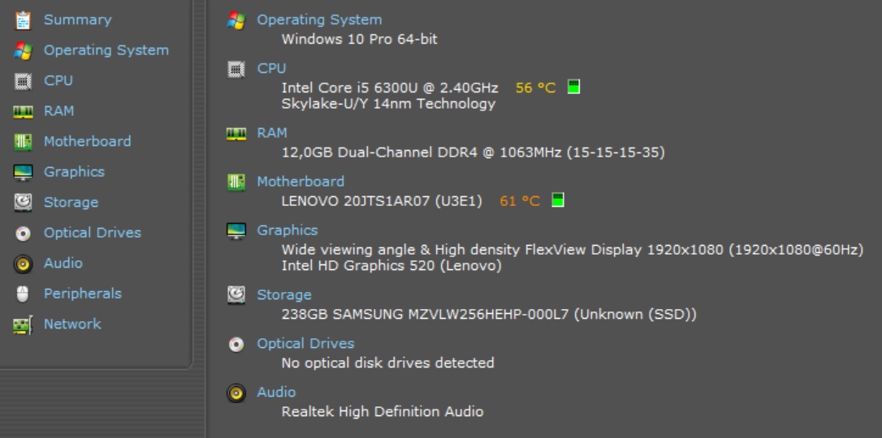Click the Peripherals mouse icon in sidebar
The image size is (882, 438).
click(x=23, y=294)
